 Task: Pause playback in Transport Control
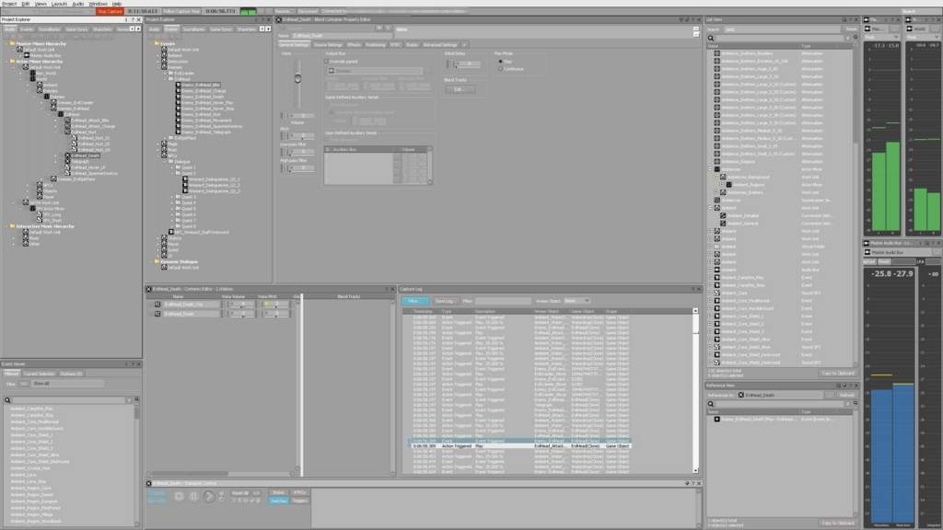point(193,496)
